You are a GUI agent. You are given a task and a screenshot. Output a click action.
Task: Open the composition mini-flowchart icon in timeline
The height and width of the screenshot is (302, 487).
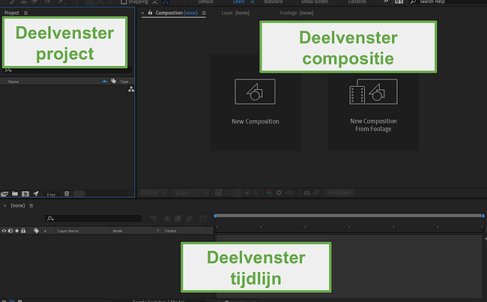(x=153, y=219)
